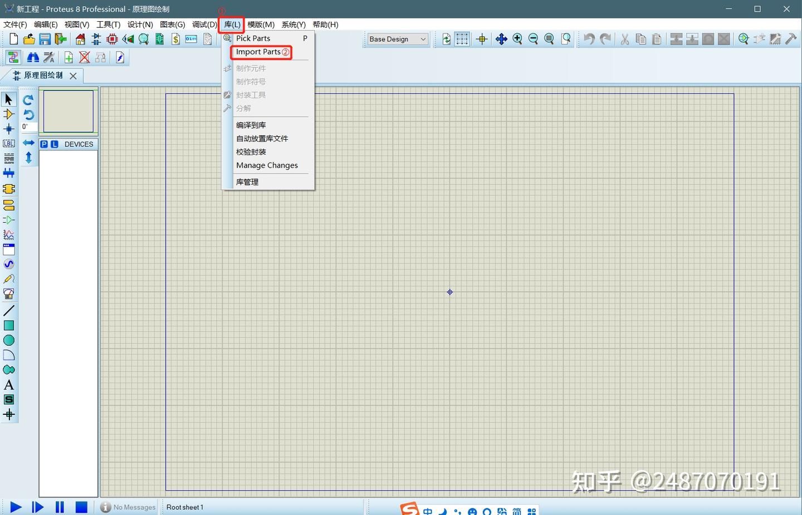802x515 pixels.
Task: Open the Base Design variant dropdown
Action: click(x=398, y=39)
